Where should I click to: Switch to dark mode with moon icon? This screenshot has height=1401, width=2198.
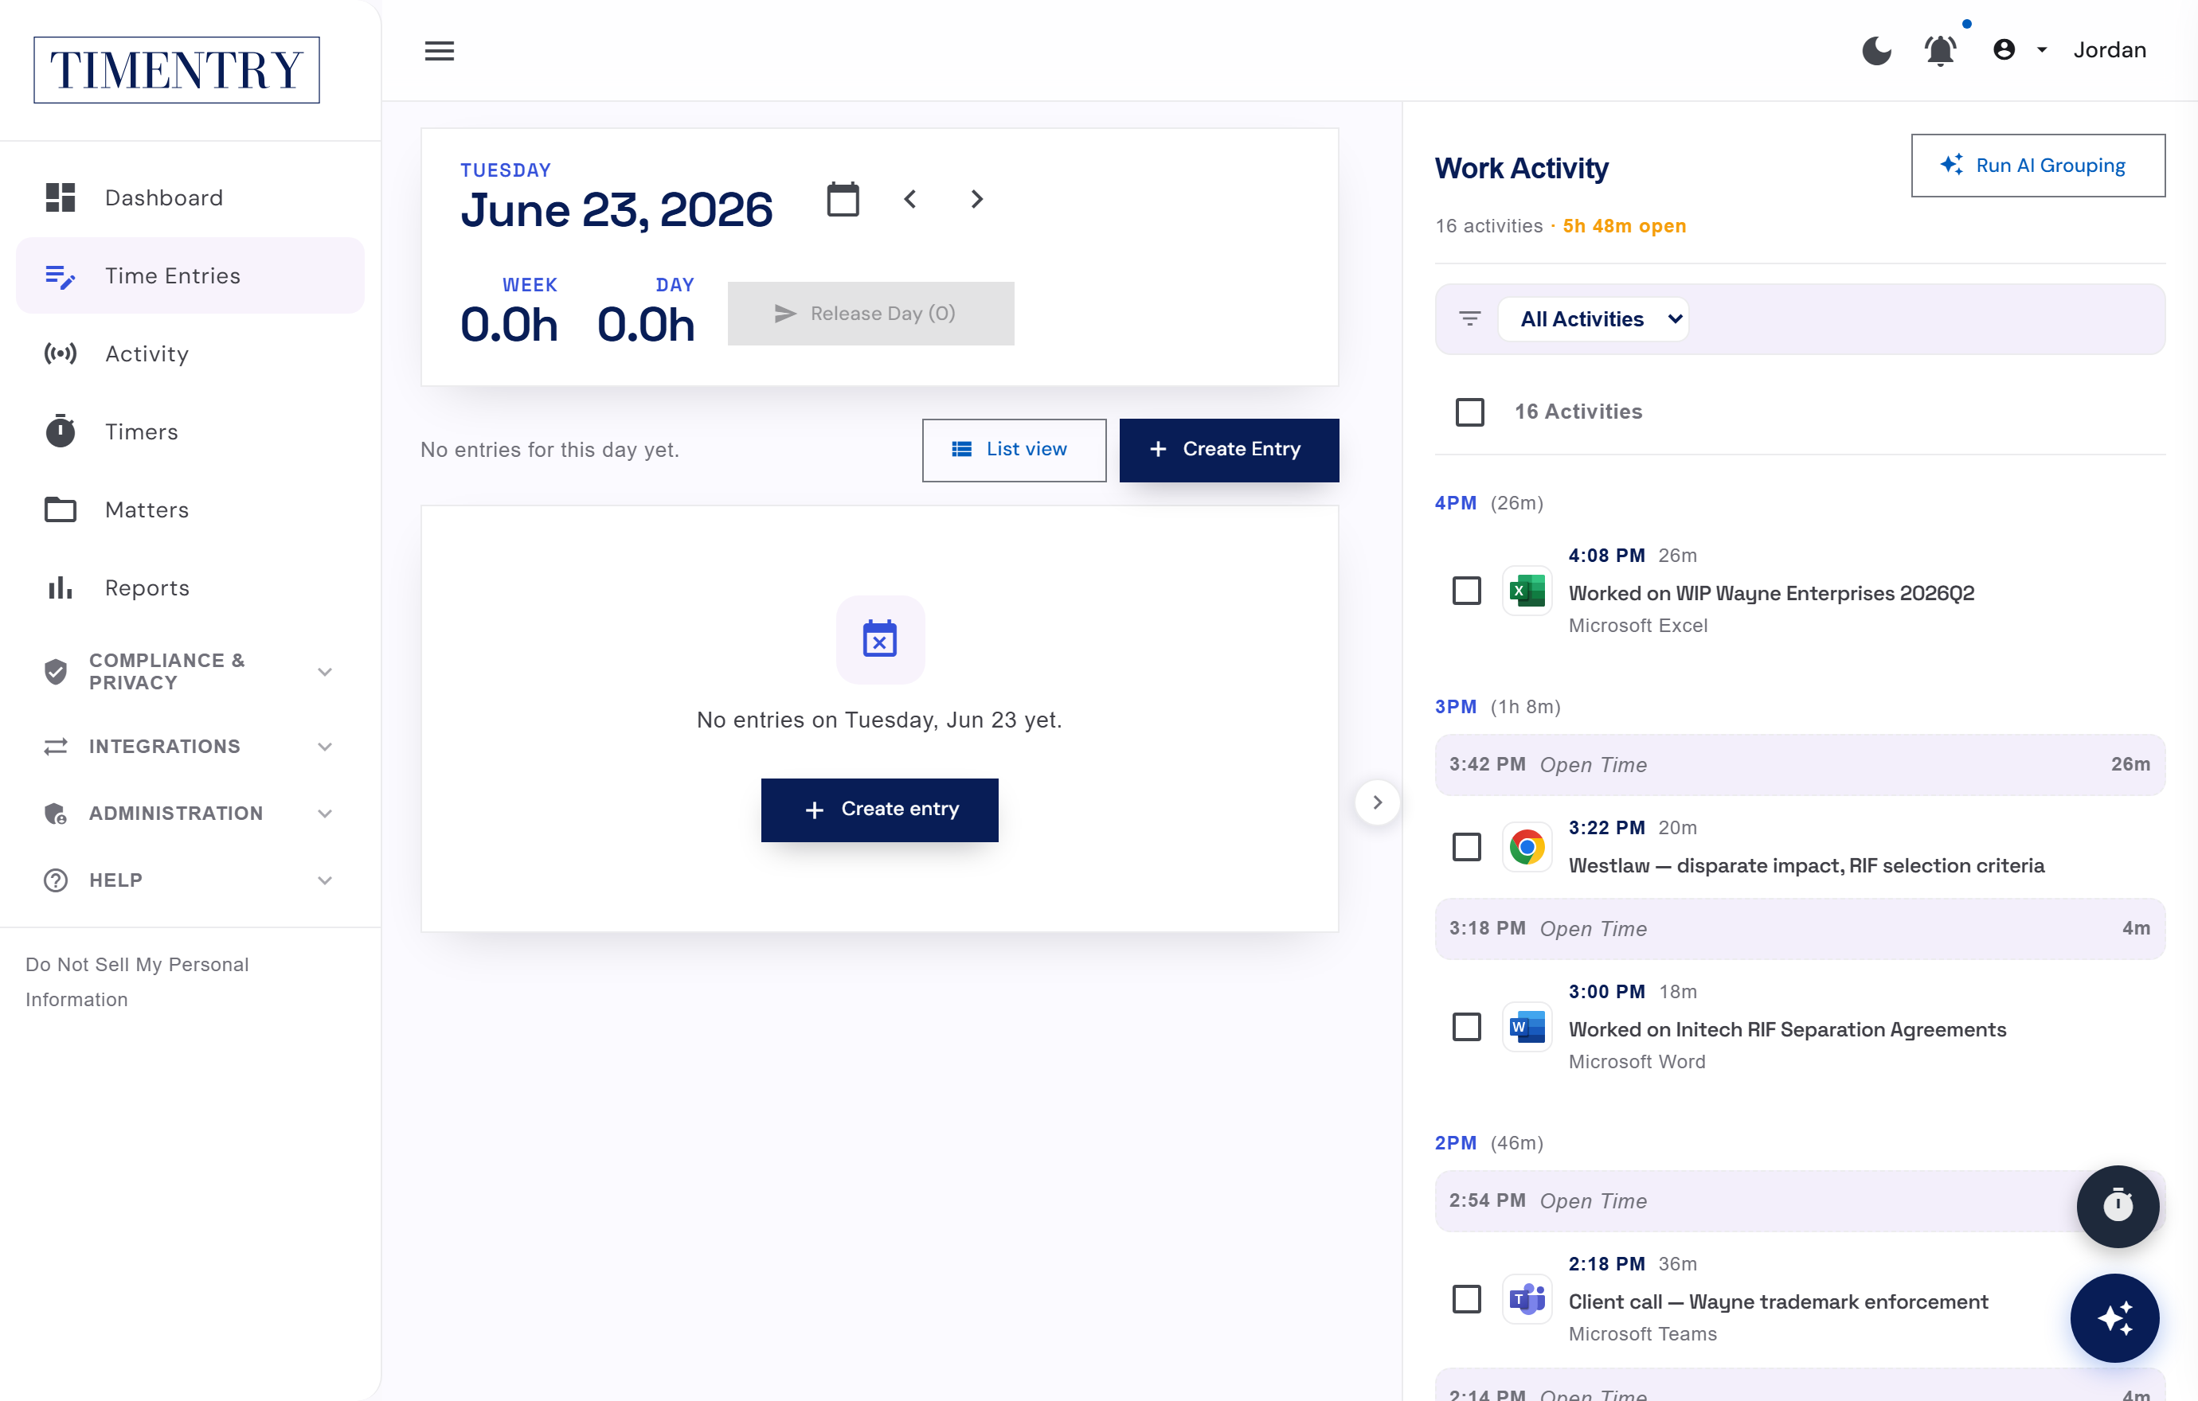point(1875,50)
